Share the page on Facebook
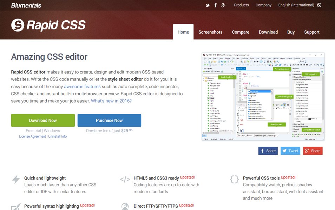 pos(268,151)
